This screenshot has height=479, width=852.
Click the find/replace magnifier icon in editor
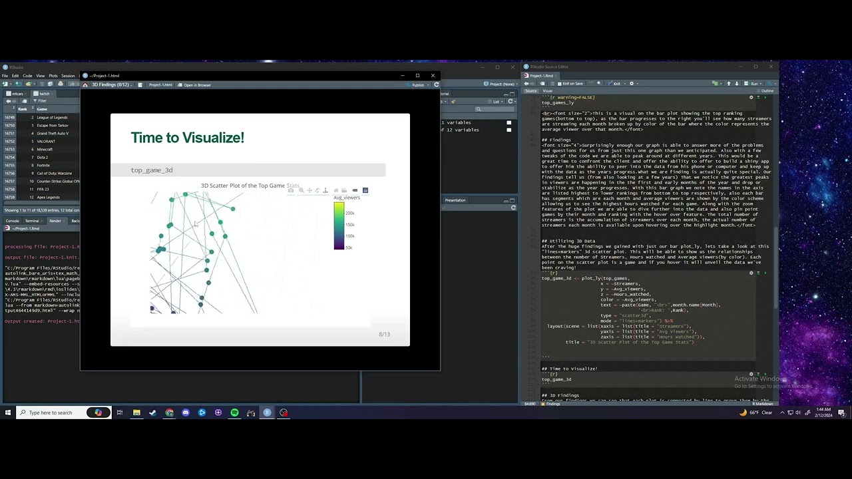[598, 84]
